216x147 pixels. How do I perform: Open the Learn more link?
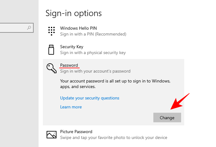click(x=71, y=107)
